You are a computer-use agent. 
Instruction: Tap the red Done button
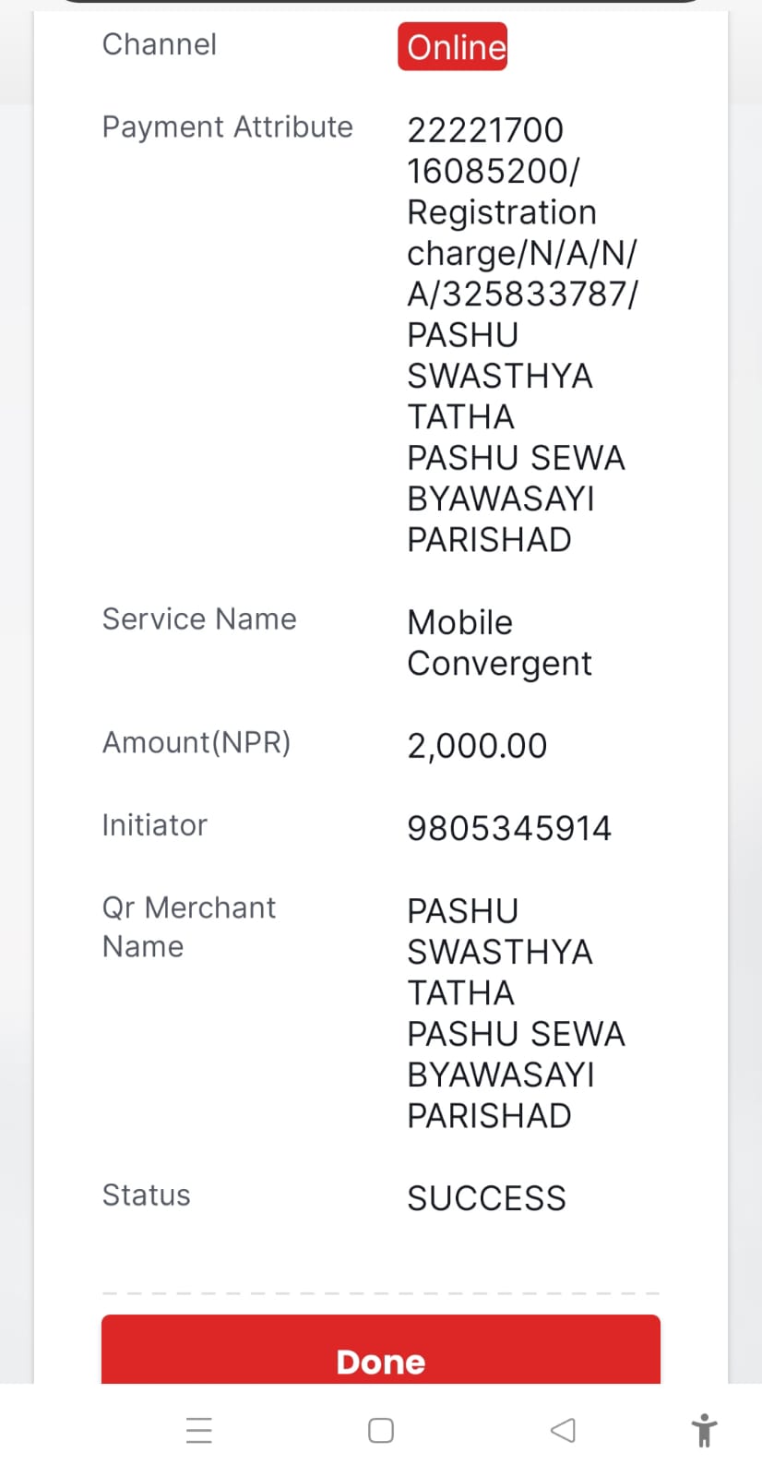tap(381, 1350)
